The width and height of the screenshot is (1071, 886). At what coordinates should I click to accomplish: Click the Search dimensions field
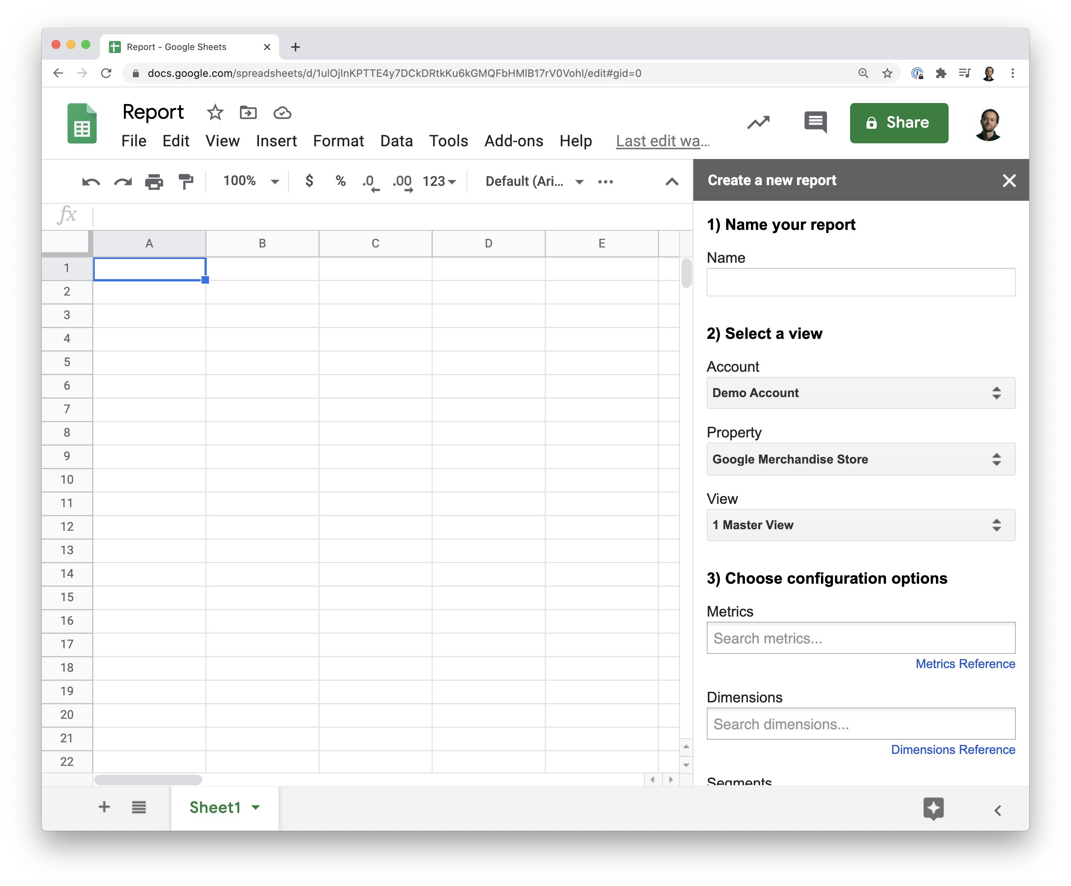coord(861,724)
